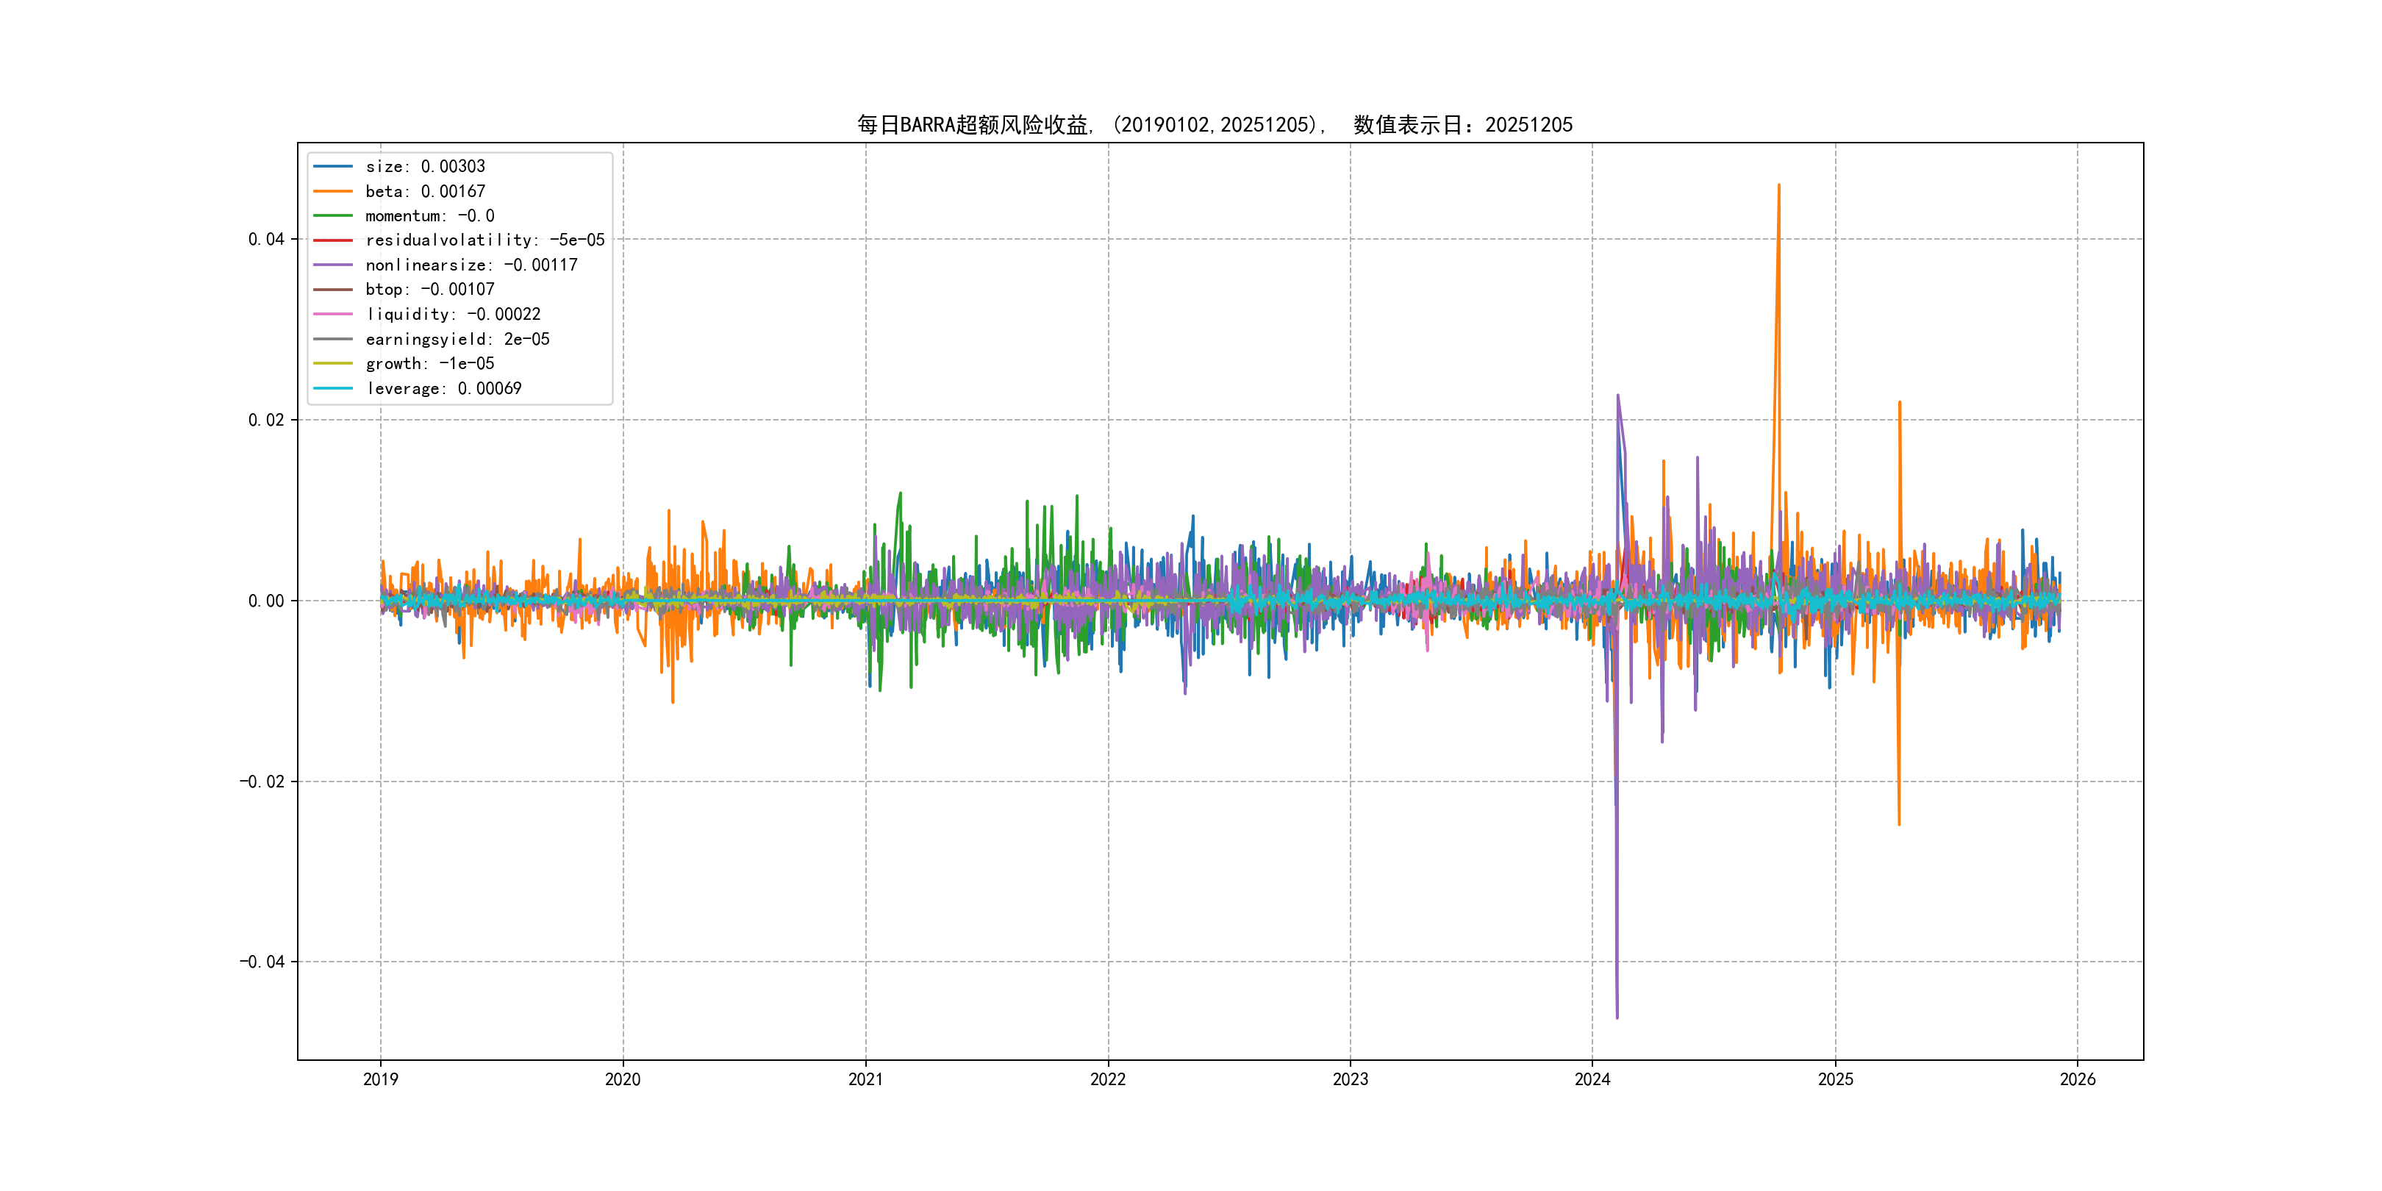The image size is (2382, 1191).
Task: Click the lowest purple nonlinearsize spike bottom
Action: click(1617, 1017)
